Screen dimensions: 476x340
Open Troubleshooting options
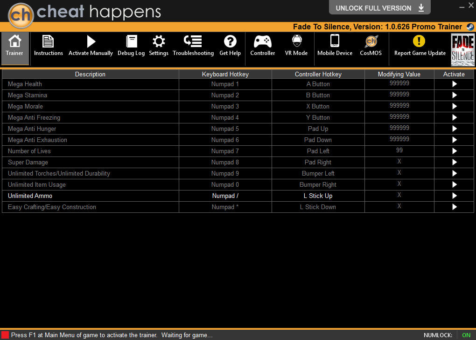point(193,46)
